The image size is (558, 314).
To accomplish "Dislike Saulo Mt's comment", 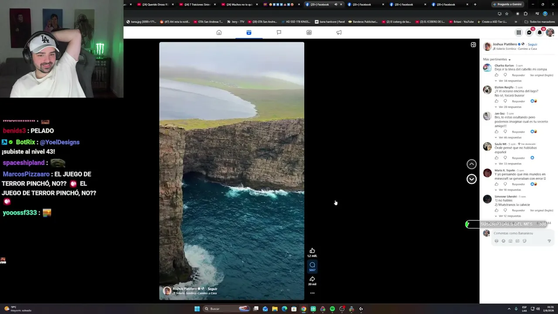I will click(x=505, y=158).
